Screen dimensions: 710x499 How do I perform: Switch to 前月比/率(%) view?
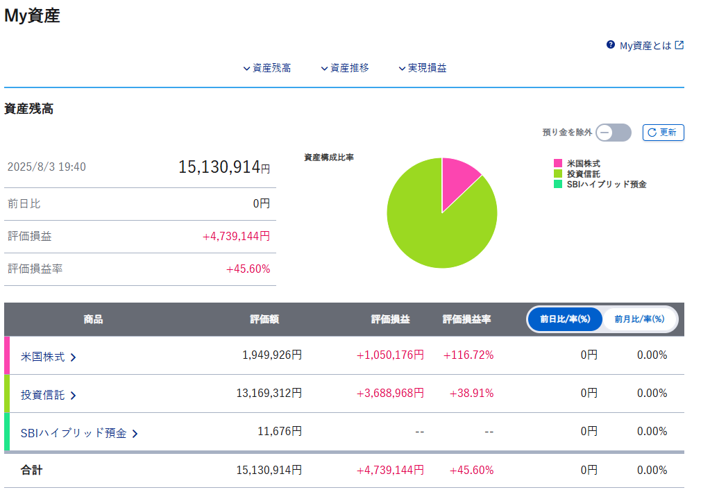tap(639, 319)
